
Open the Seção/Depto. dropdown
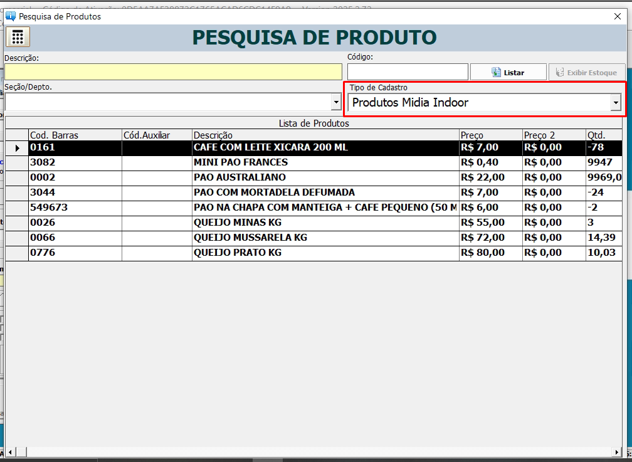(x=335, y=102)
